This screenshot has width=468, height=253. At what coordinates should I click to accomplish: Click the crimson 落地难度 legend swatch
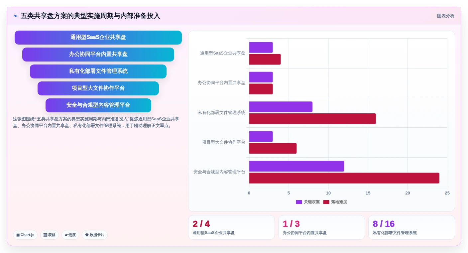click(x=326, y=202)
